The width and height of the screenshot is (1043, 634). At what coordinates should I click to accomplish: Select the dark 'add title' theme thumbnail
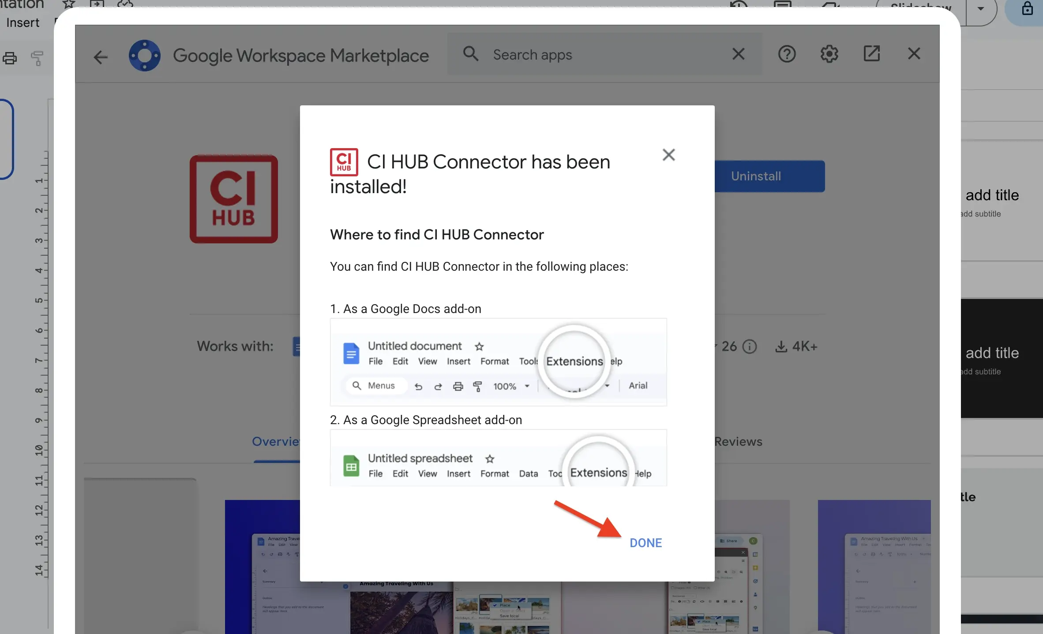[1002, 358]
